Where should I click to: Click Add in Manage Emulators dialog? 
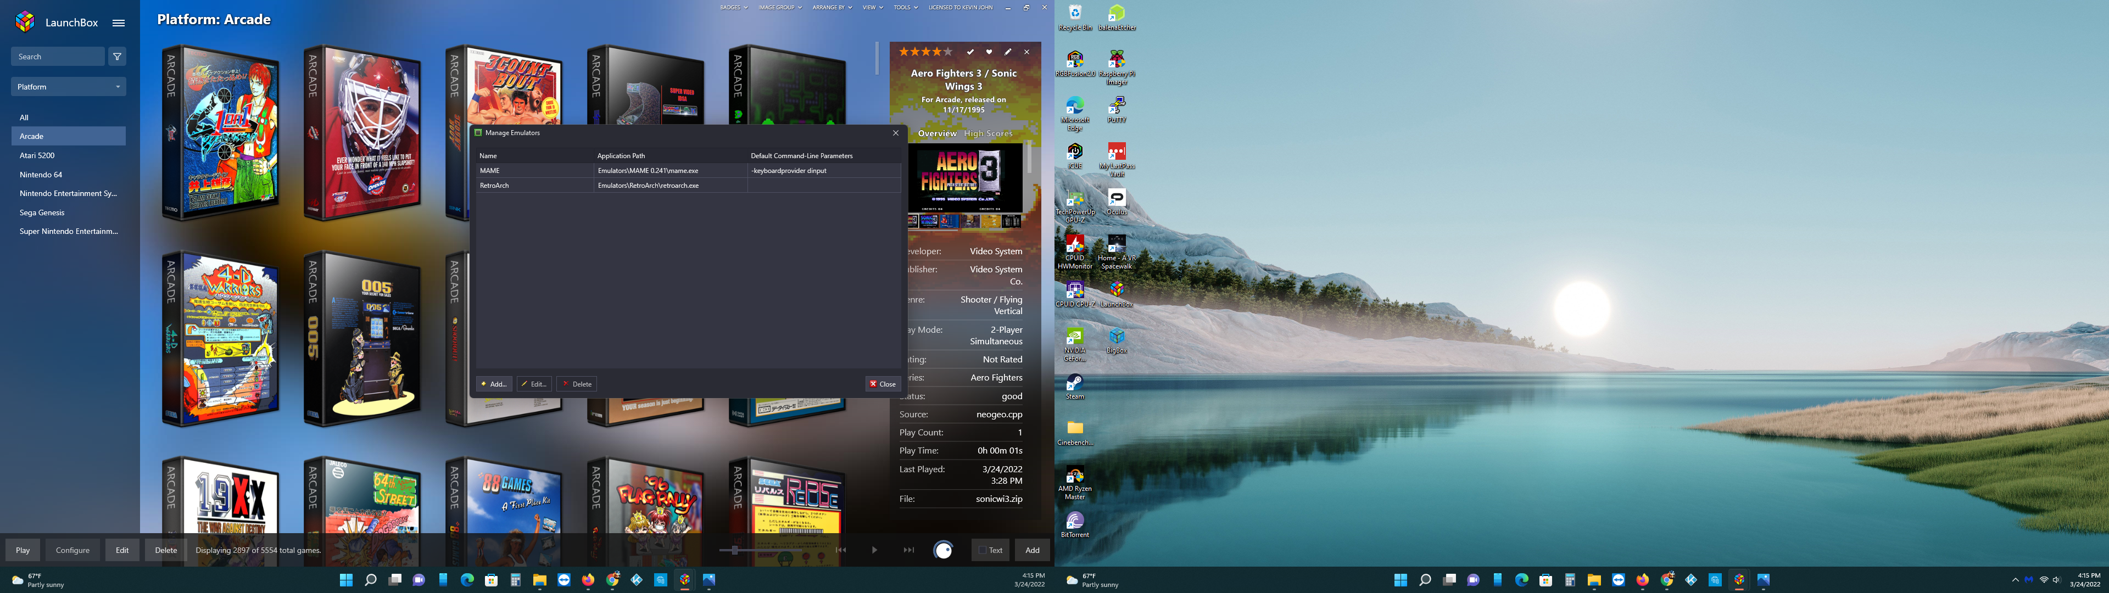pyautogui.click(x=494, y=384)
